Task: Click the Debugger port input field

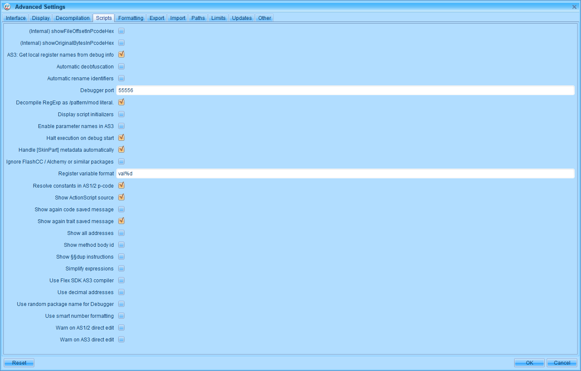Action: coord(296,90)
